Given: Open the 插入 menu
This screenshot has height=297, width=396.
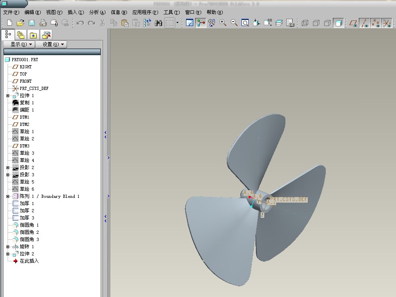Looking at the screenshot, I should pyautogui.click(x=76, y=12).
